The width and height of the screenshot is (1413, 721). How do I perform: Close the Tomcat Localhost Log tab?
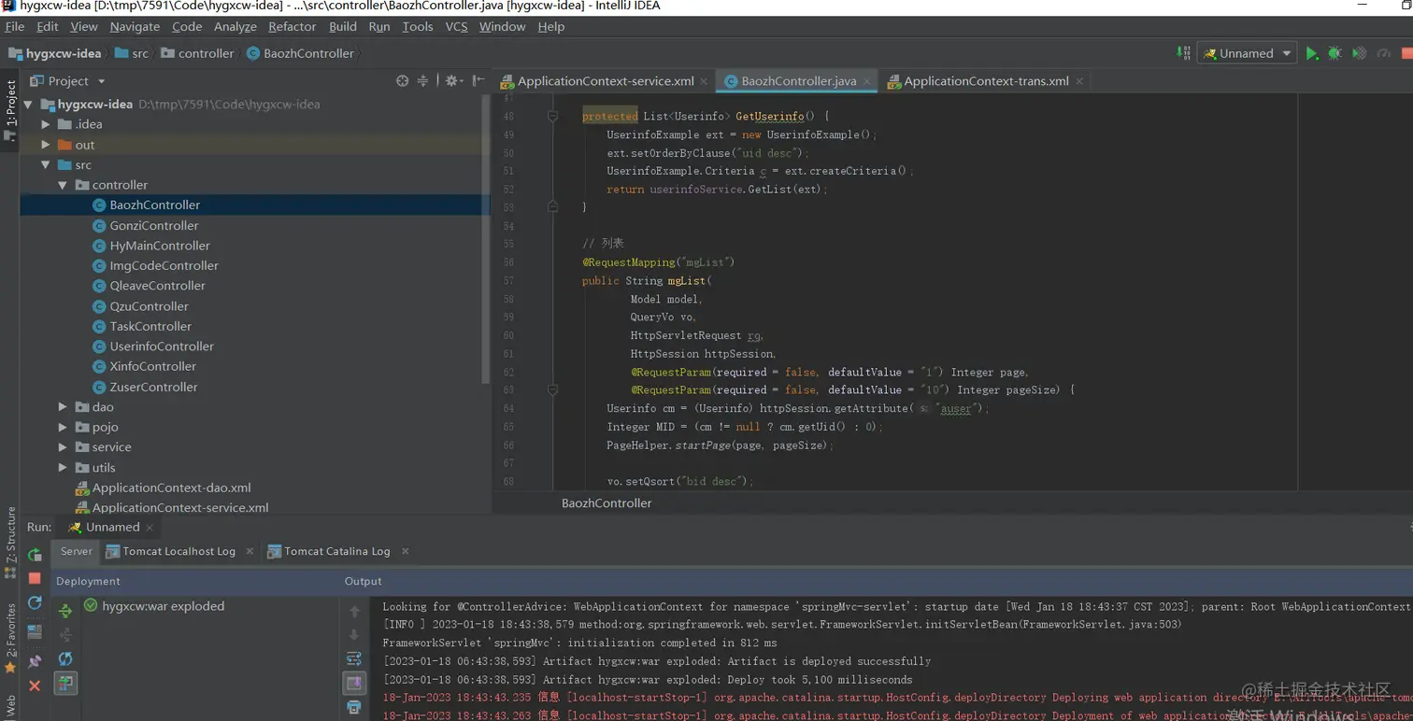pyautogui.click(x=250, y=551)
